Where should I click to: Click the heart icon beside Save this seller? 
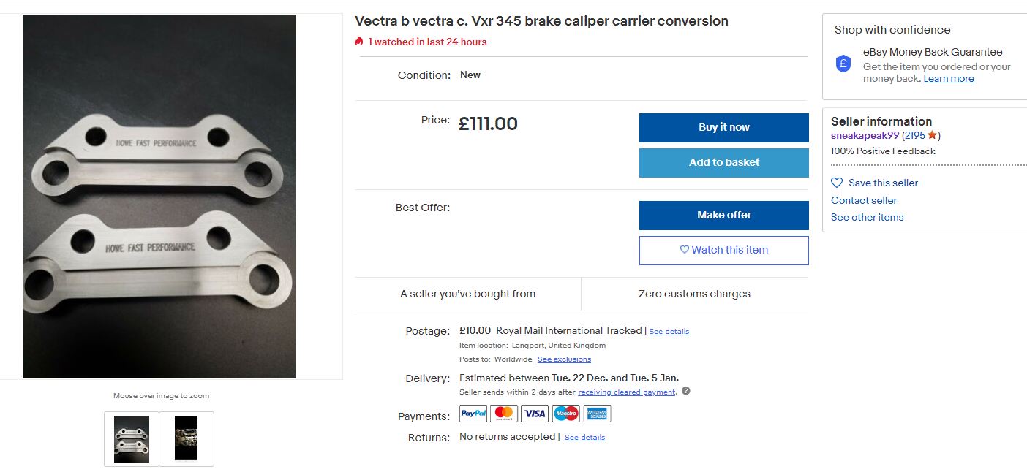pyautogui.click(x=837, y=183)
